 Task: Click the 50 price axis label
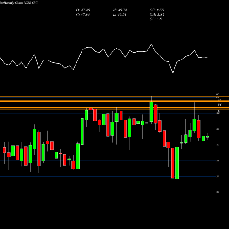pos(218,129)
